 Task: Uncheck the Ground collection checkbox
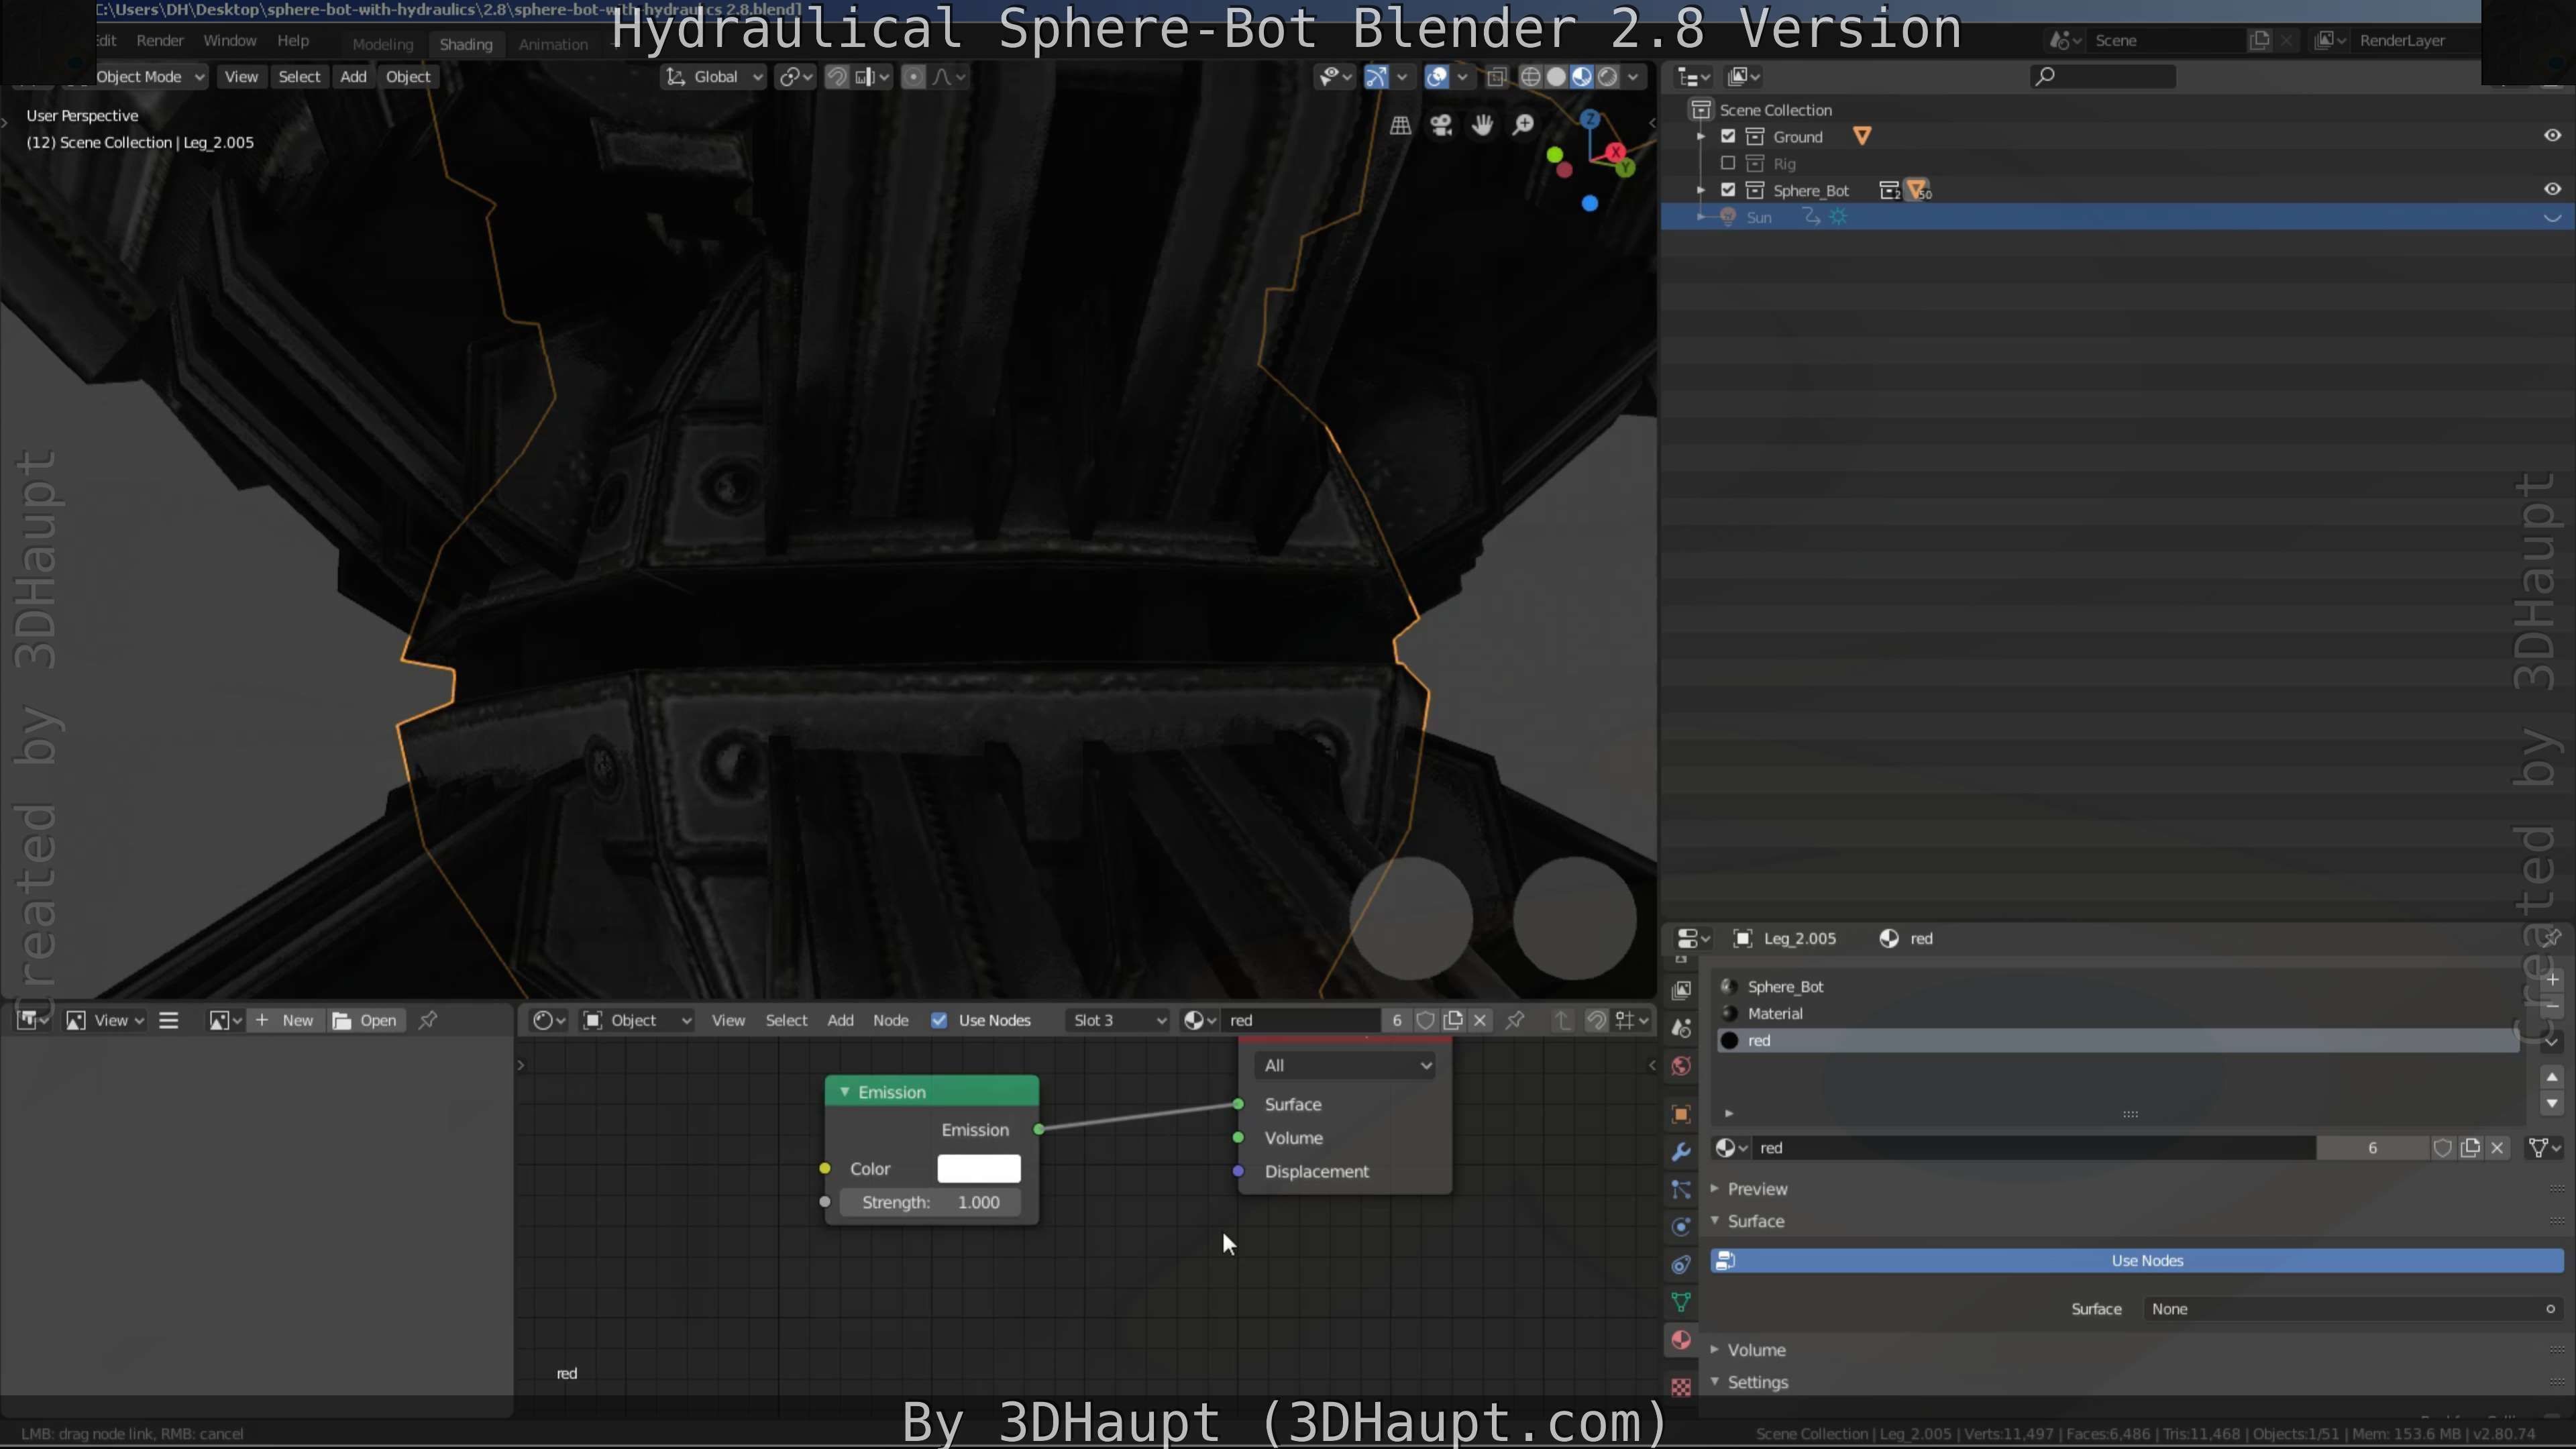(x=1728, y=136)
